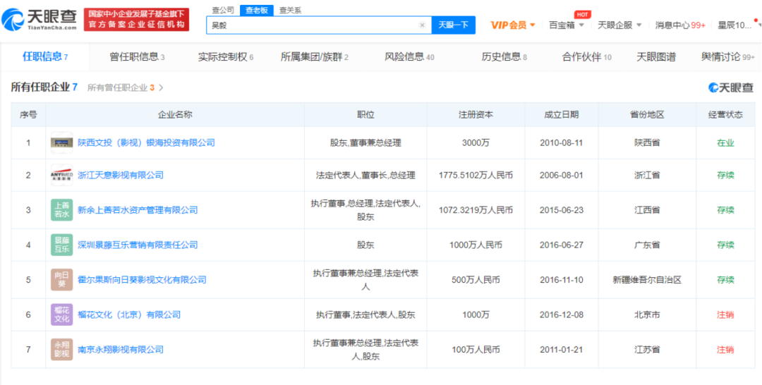762x385 pixels.
Task: Click the 注册资本 column header
Action: point(476,114)
